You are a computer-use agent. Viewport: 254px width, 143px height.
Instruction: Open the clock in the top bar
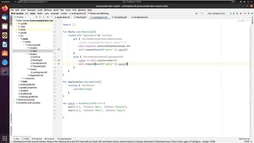(132, 2)
